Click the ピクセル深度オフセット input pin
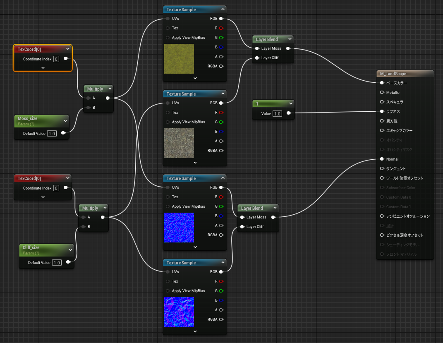The height and width of the screenshot is (343, 443). click(x=382, y=235)
